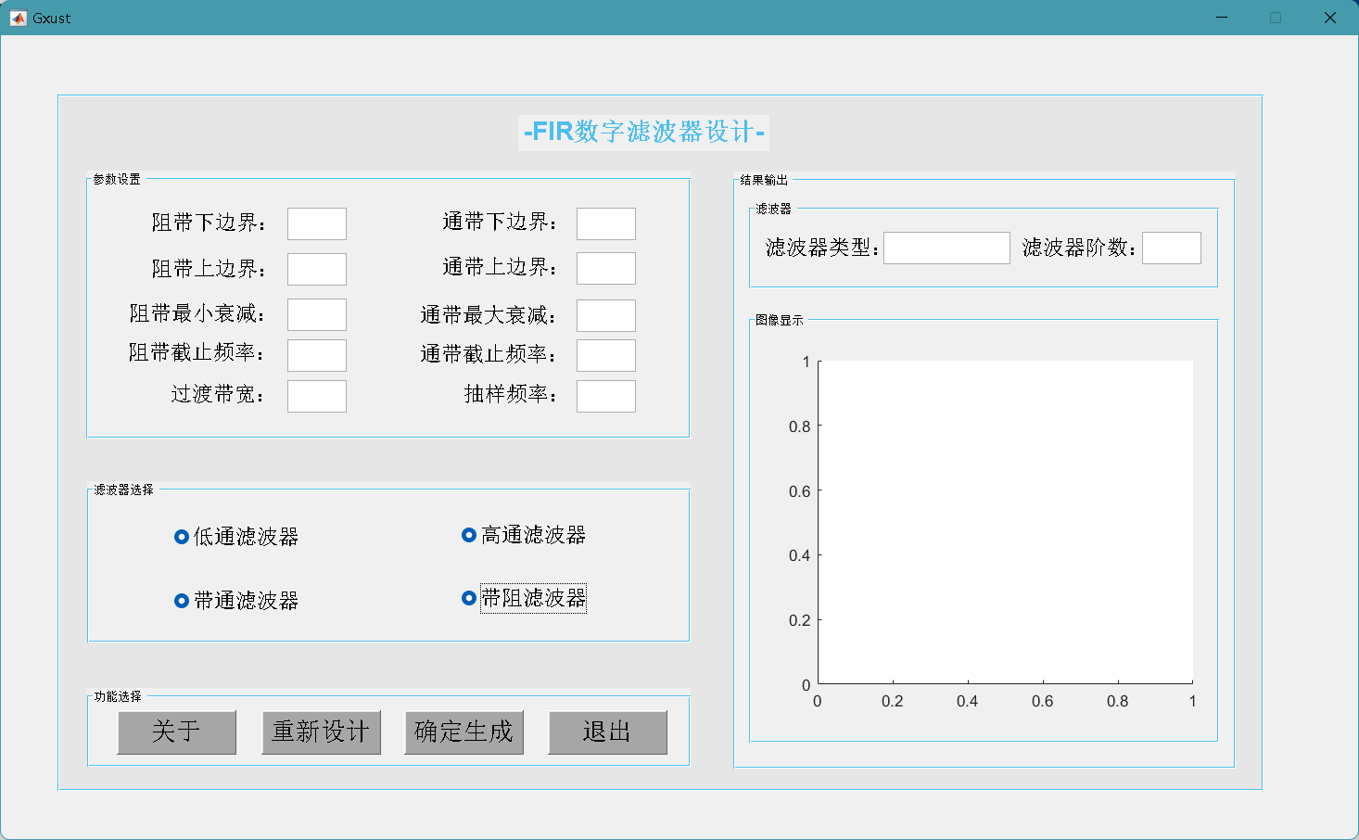Click the 阻带截止频率 input box

pos(317,355)
